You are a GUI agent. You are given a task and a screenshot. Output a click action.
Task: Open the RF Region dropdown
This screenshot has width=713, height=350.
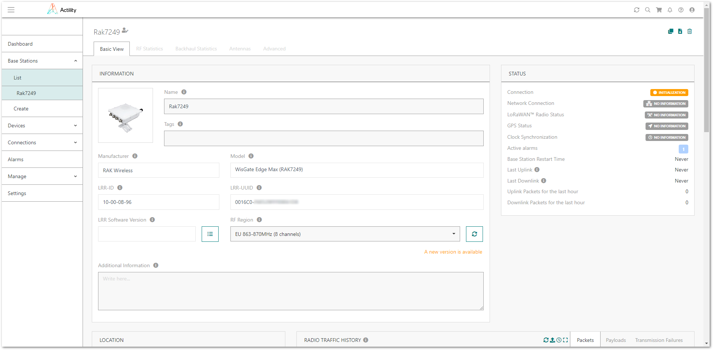pos(345,234)
